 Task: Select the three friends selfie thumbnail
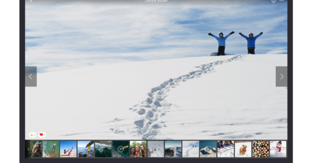pos(138,149)
